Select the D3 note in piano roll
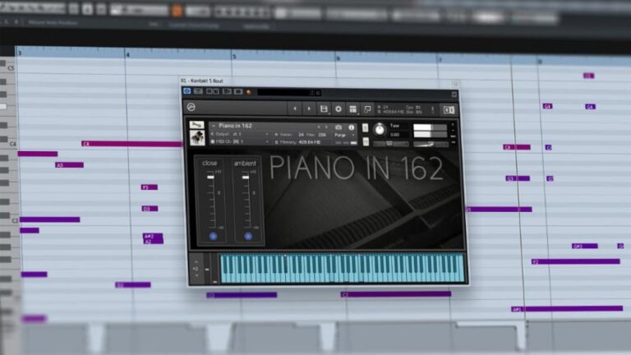 pyautogui.click(x=150, y=209)
